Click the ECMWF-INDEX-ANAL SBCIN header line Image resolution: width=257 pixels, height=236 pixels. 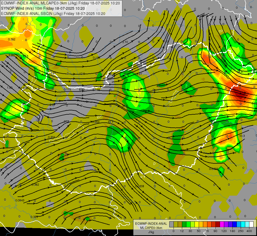click(53, 14)
